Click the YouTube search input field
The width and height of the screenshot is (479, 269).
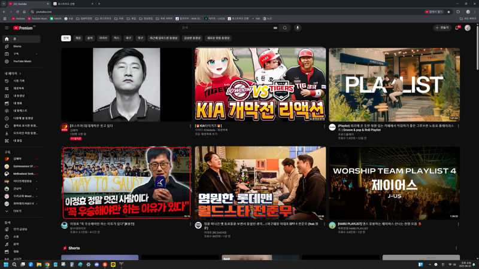(x=226, y=27)
